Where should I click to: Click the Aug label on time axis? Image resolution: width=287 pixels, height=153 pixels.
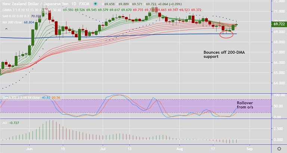[179, 149]
